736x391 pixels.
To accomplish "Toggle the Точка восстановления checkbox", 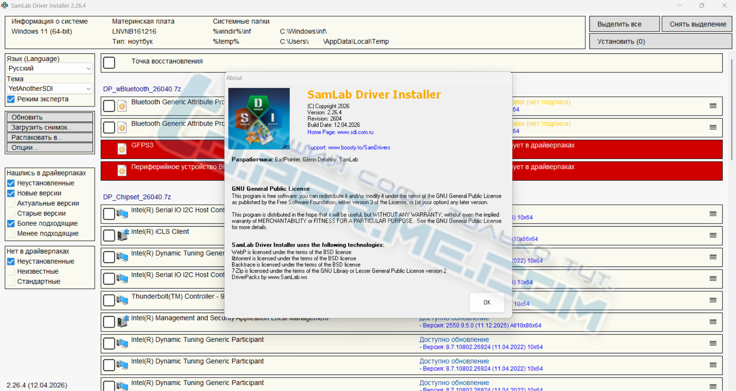I will 109,63.
